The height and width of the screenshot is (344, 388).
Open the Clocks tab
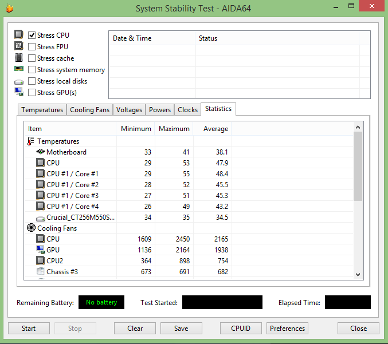(x=187, y=110)
